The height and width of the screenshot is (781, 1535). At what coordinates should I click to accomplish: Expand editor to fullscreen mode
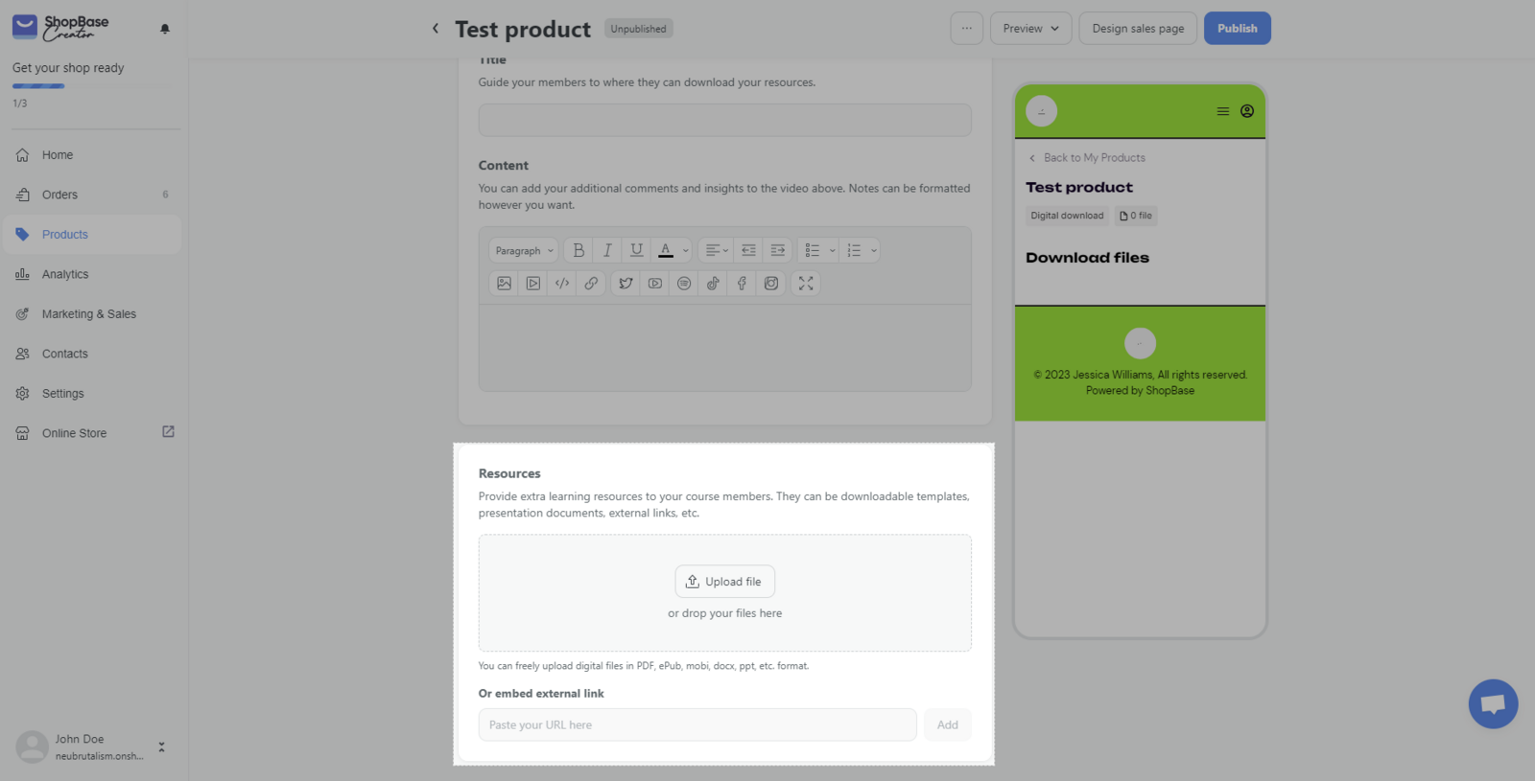click(x=806, y=284)
